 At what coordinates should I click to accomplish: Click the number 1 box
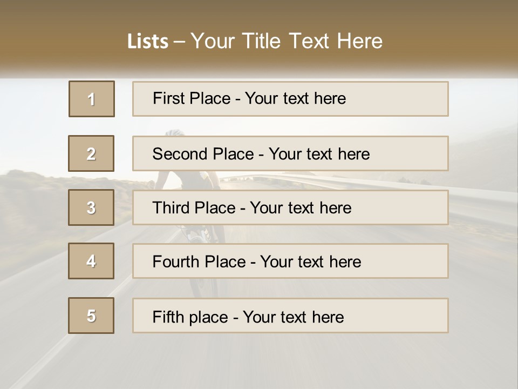click(x=91, y=99)
